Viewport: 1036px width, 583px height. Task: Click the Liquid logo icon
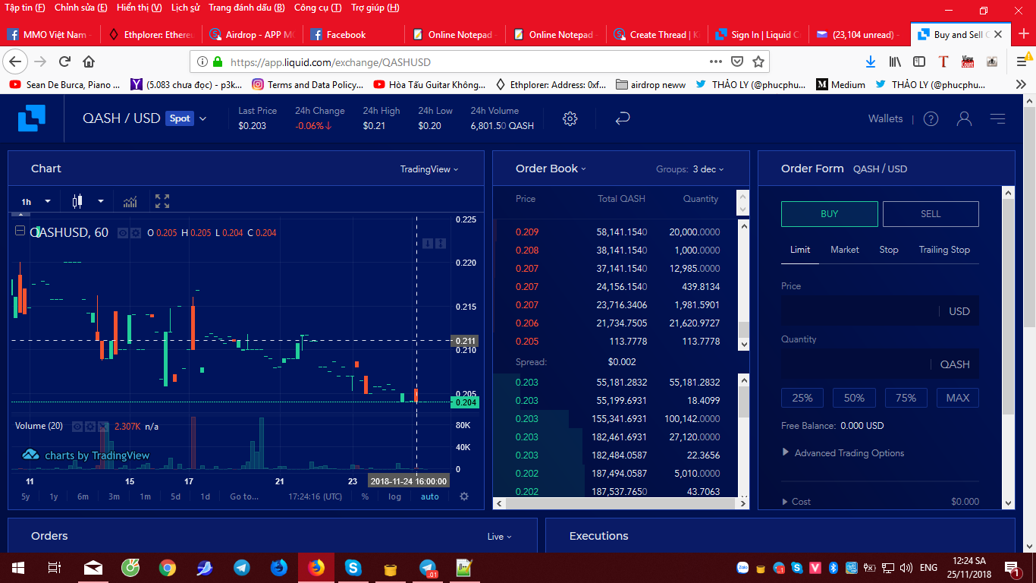pyautogui.click(x=32, y=118)
